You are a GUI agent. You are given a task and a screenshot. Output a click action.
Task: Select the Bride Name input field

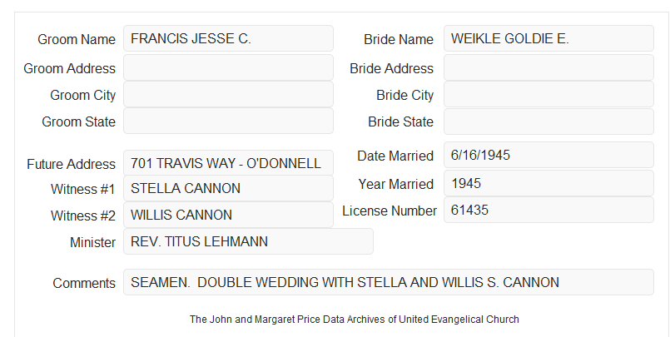coord(548,38)
